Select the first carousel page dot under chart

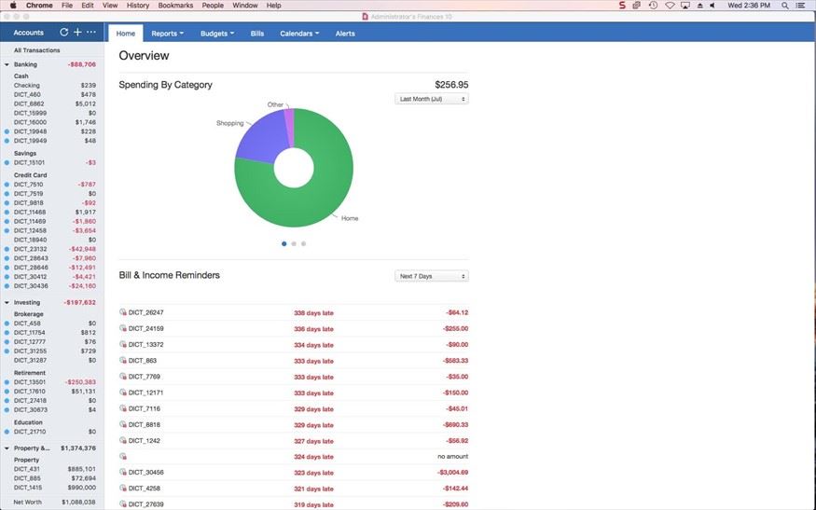284,243
